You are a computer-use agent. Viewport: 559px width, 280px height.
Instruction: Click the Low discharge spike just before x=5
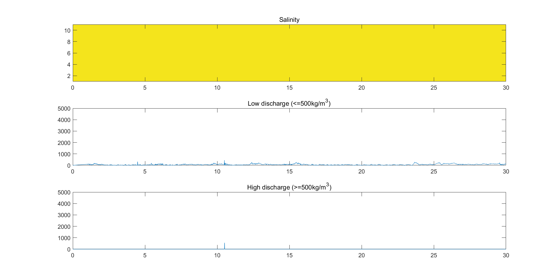[137, 163]
